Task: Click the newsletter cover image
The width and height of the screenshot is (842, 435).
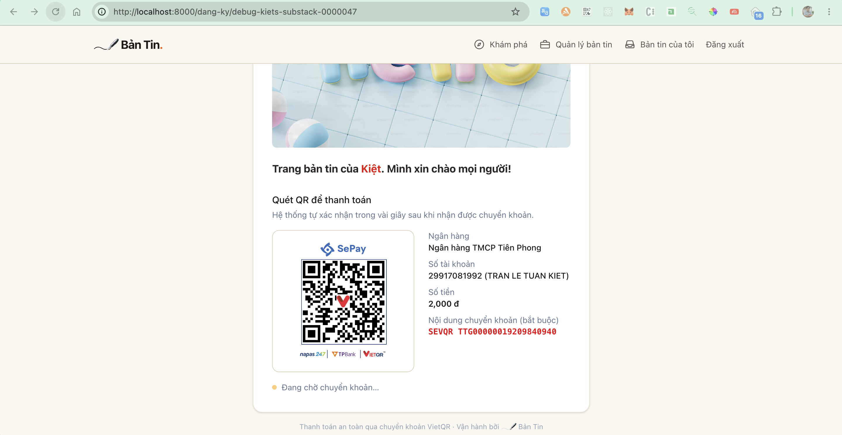Action: click(421, 106)
